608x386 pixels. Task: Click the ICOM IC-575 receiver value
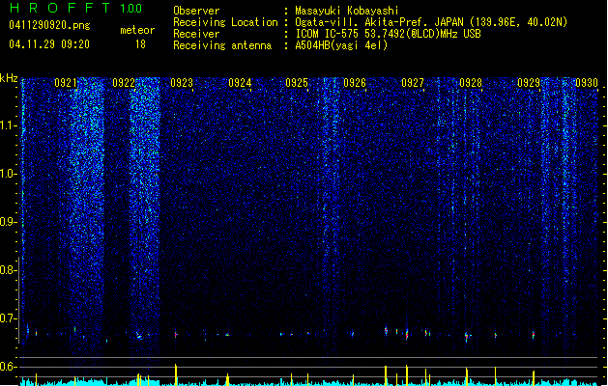point(388,34)
